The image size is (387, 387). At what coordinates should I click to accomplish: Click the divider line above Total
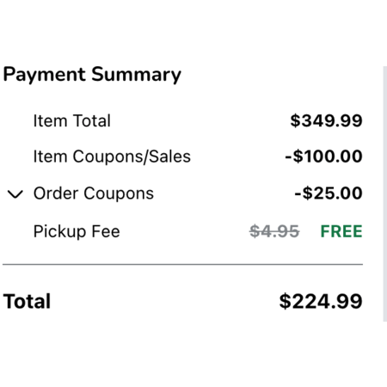182,264
